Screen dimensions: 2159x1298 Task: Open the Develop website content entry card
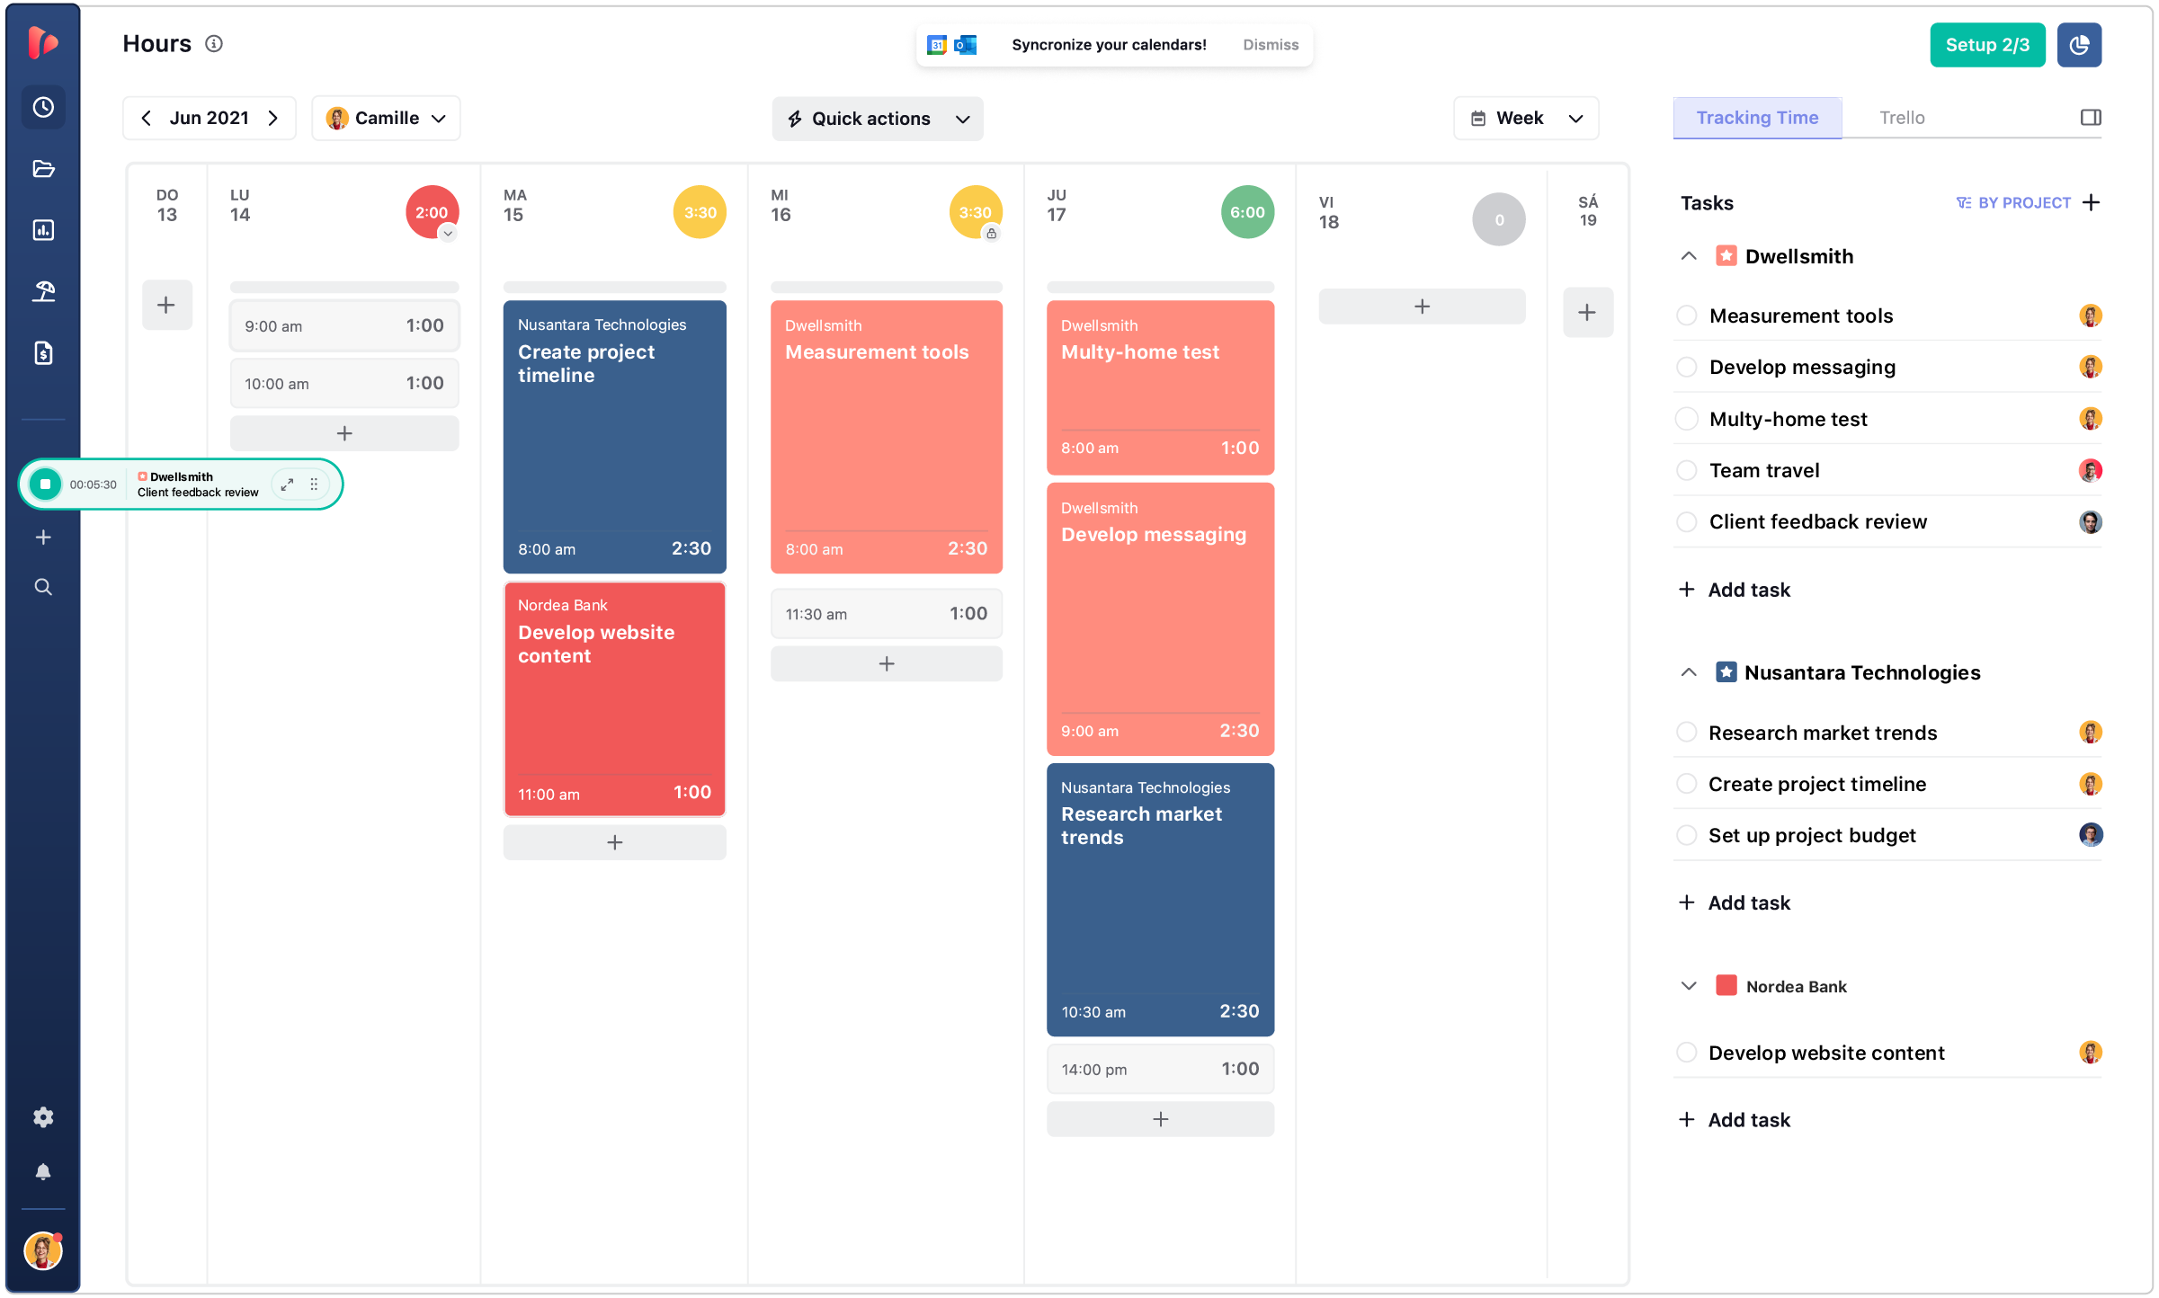tap(614, 699)
